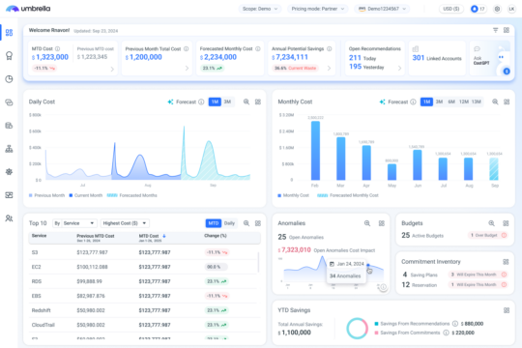Open the pie chart sidebar icon
Viewport: 522px width, 348px height.
coord(9,79)
